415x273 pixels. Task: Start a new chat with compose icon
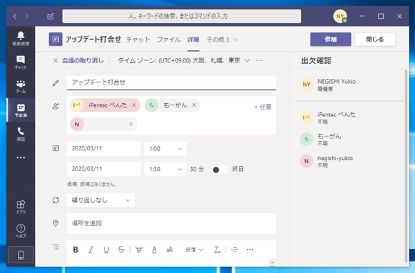coord(50,16)
